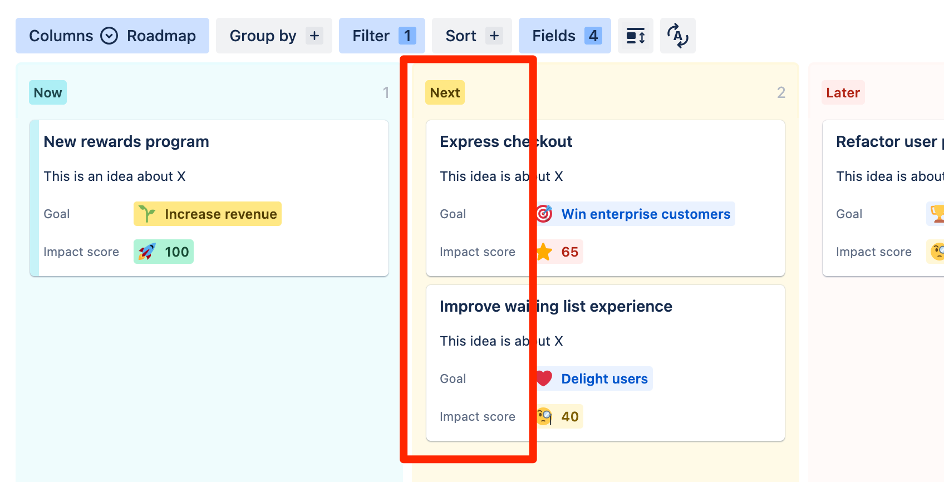This screenshot has width=944, height=482.
Task: Click the seedling icon on Increase revenue
Action: click(147, 214)
